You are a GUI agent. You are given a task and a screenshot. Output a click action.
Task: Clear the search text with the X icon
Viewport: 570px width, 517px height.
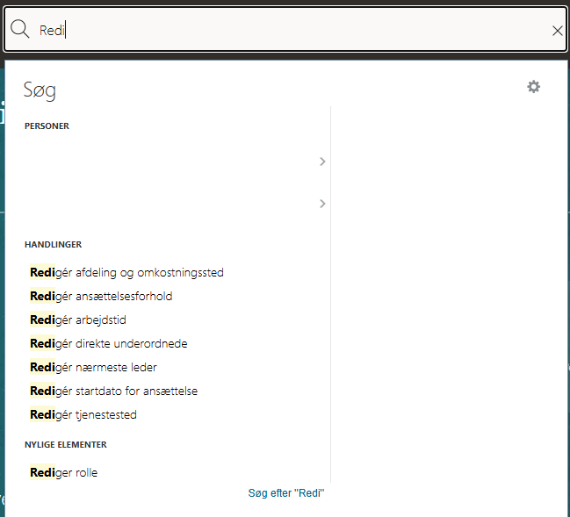(x=557, y=31)
